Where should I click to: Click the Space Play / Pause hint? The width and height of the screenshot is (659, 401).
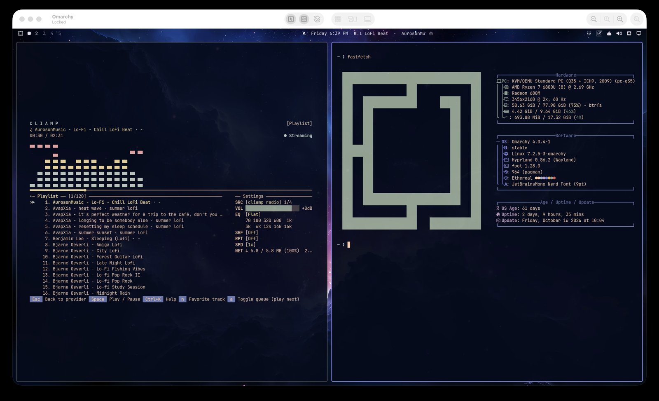click(x=115, y=299)
